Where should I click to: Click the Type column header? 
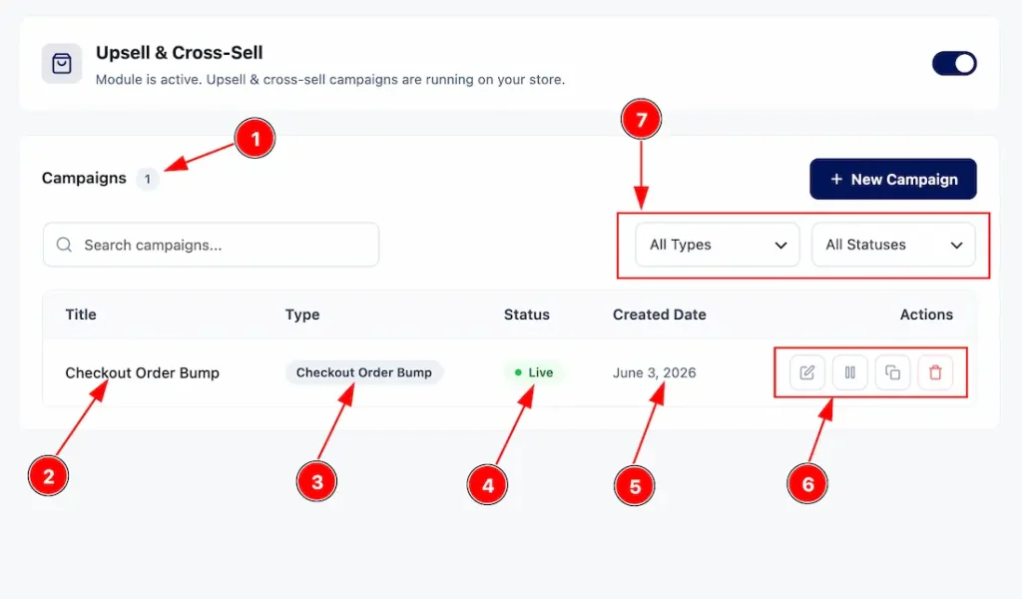pyautogui.click(x=302, y=314)
